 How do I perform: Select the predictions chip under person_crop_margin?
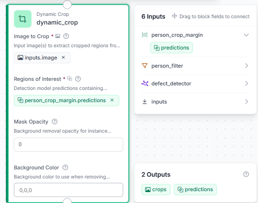(x=172, y=48)
